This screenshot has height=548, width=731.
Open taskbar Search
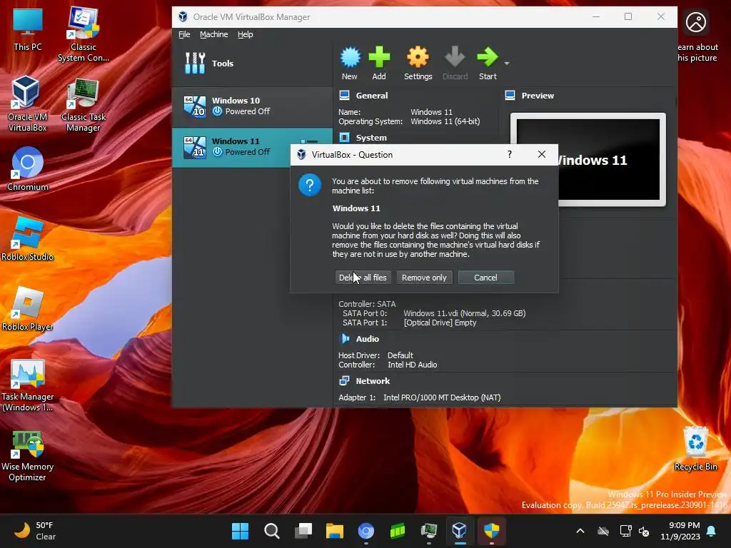coord(271,531)
